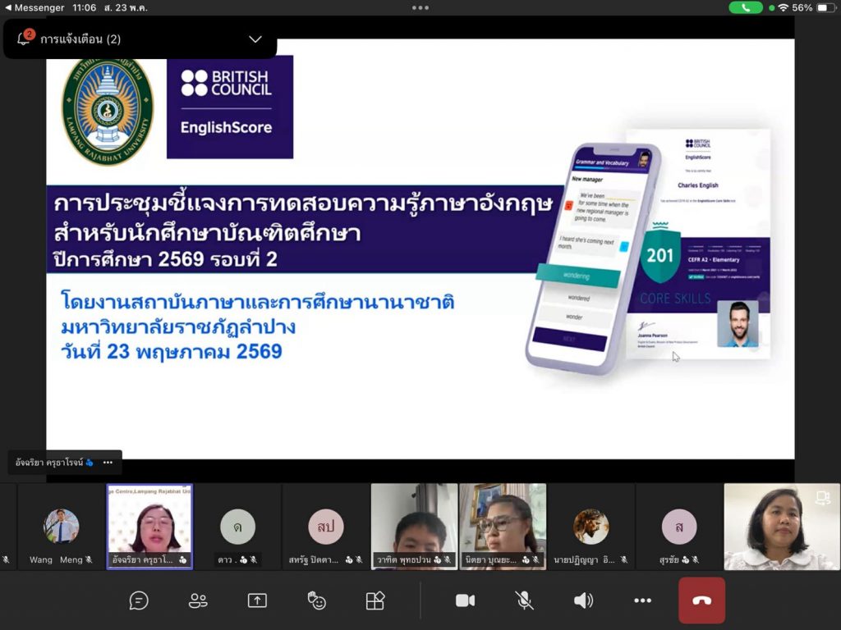Select อัจฉริยา speaker video thumbnail
Viewport: 841px width, 630px height.
[149, 527]
